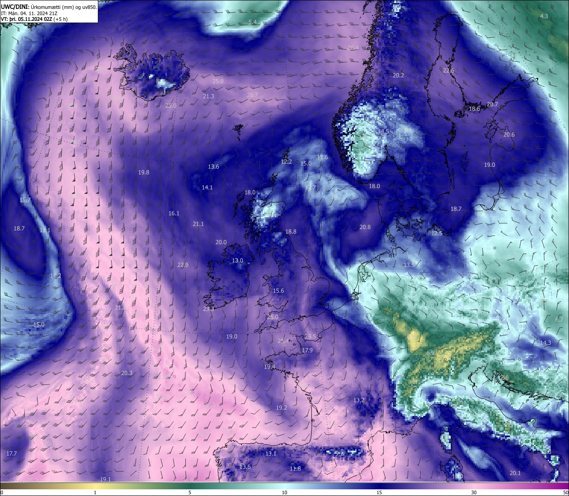
Task: Click the 20.3 value in the southwest Atlantic
Action: tap(127, 373)
